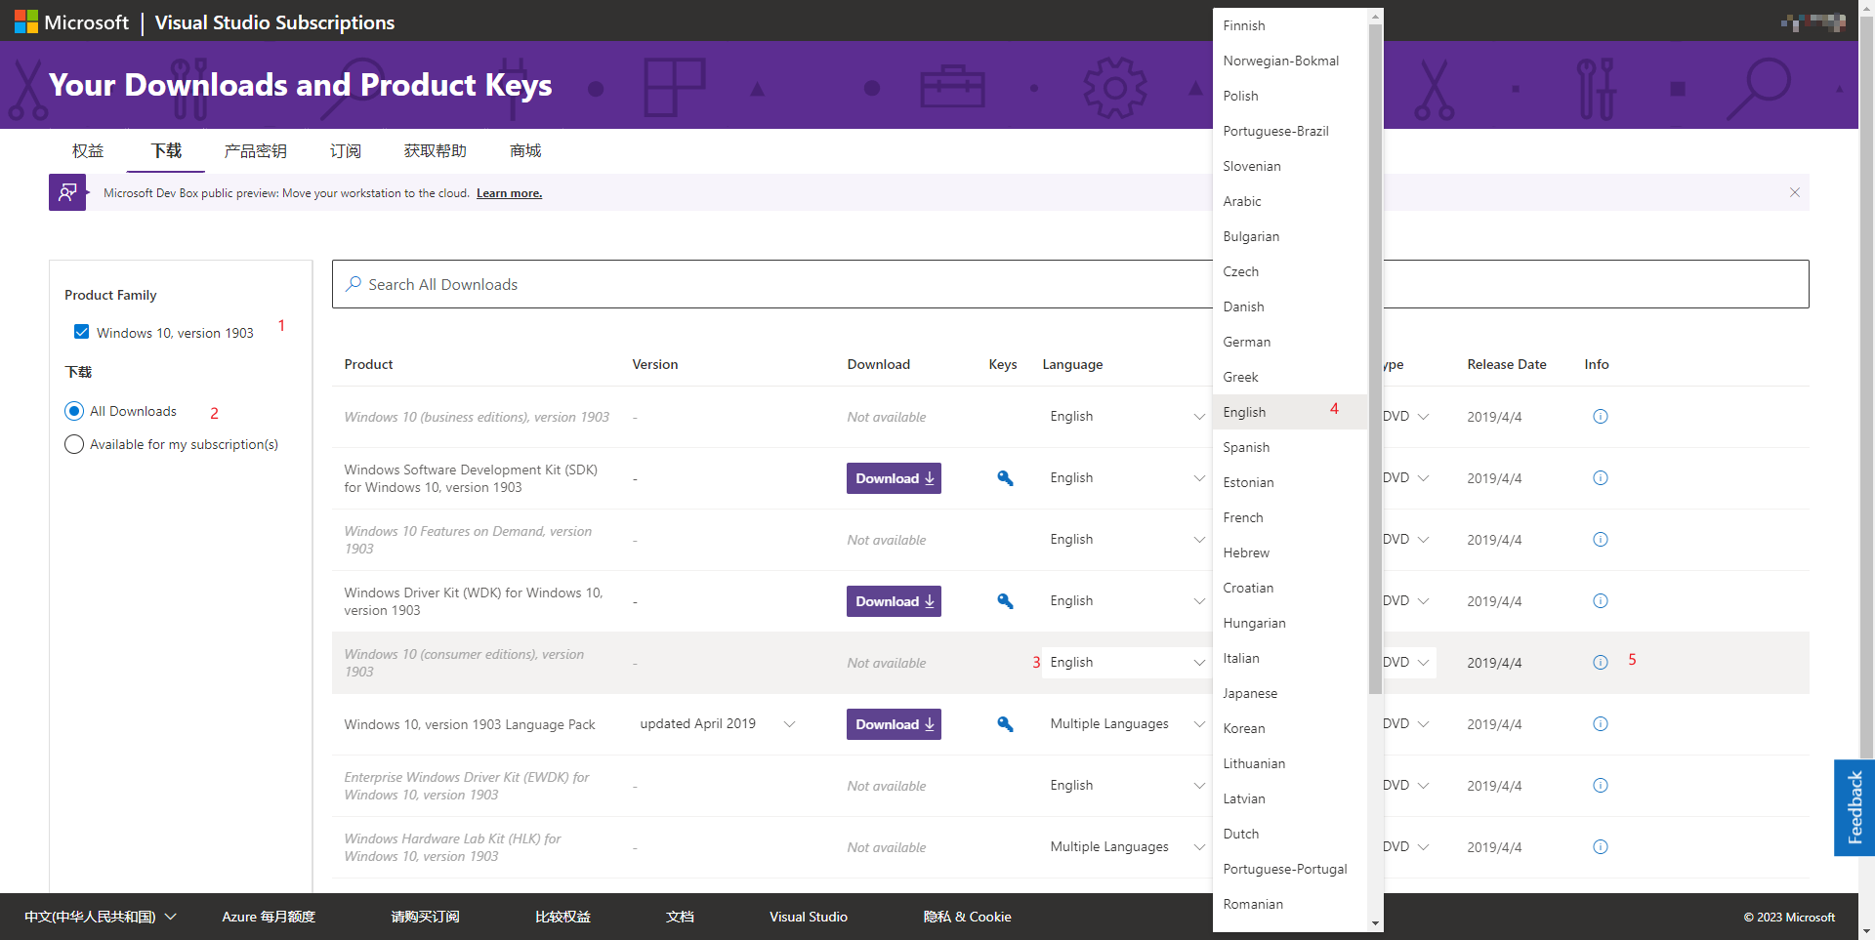
Task: Show info for Windows Driver Kit row
Action: pos(1600,601)
